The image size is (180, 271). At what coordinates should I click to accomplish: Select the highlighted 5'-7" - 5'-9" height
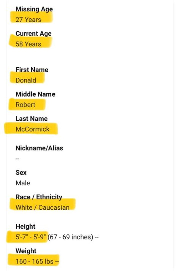tap(31, 237)
